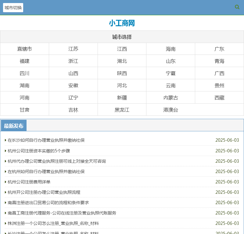Select 陕西 in the city list

122,73
